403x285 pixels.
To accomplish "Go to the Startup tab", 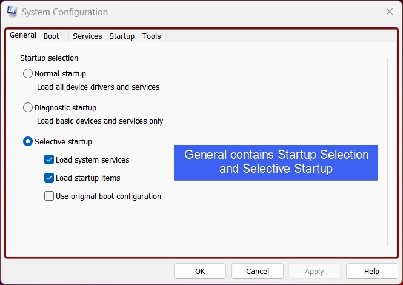I will (122, 36).
